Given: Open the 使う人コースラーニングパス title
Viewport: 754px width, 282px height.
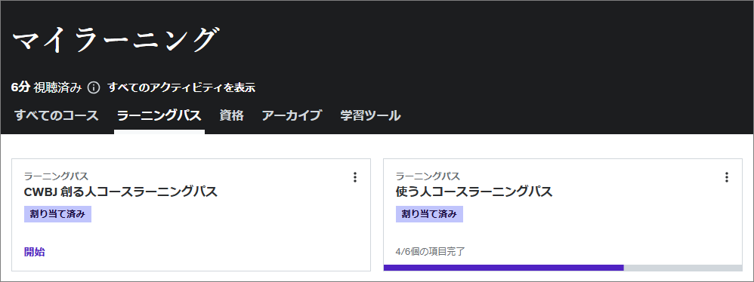Looking at the screenshot, I should coord(474,192).
